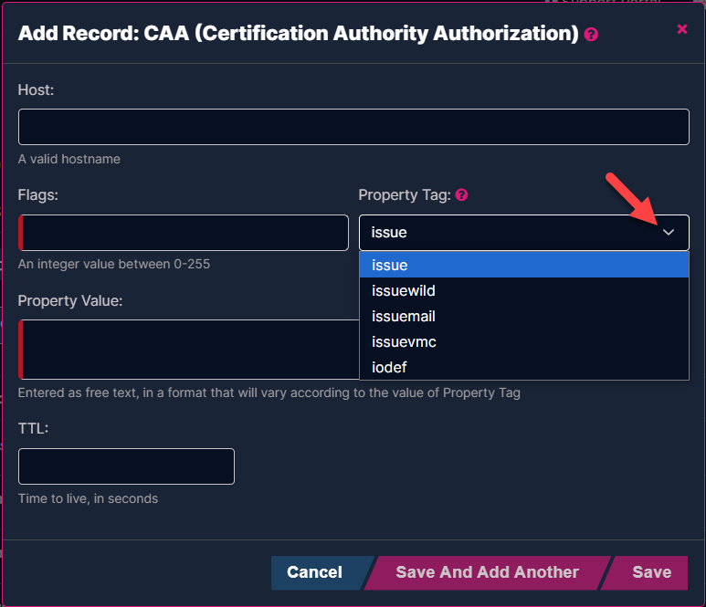Click the TTL label text
This screenshot has height=607, width=706.
(33, 428)
